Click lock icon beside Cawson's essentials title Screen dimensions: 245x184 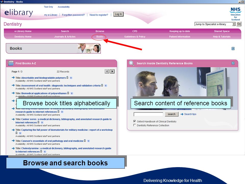pyautogui.click(x=85, y=141)
